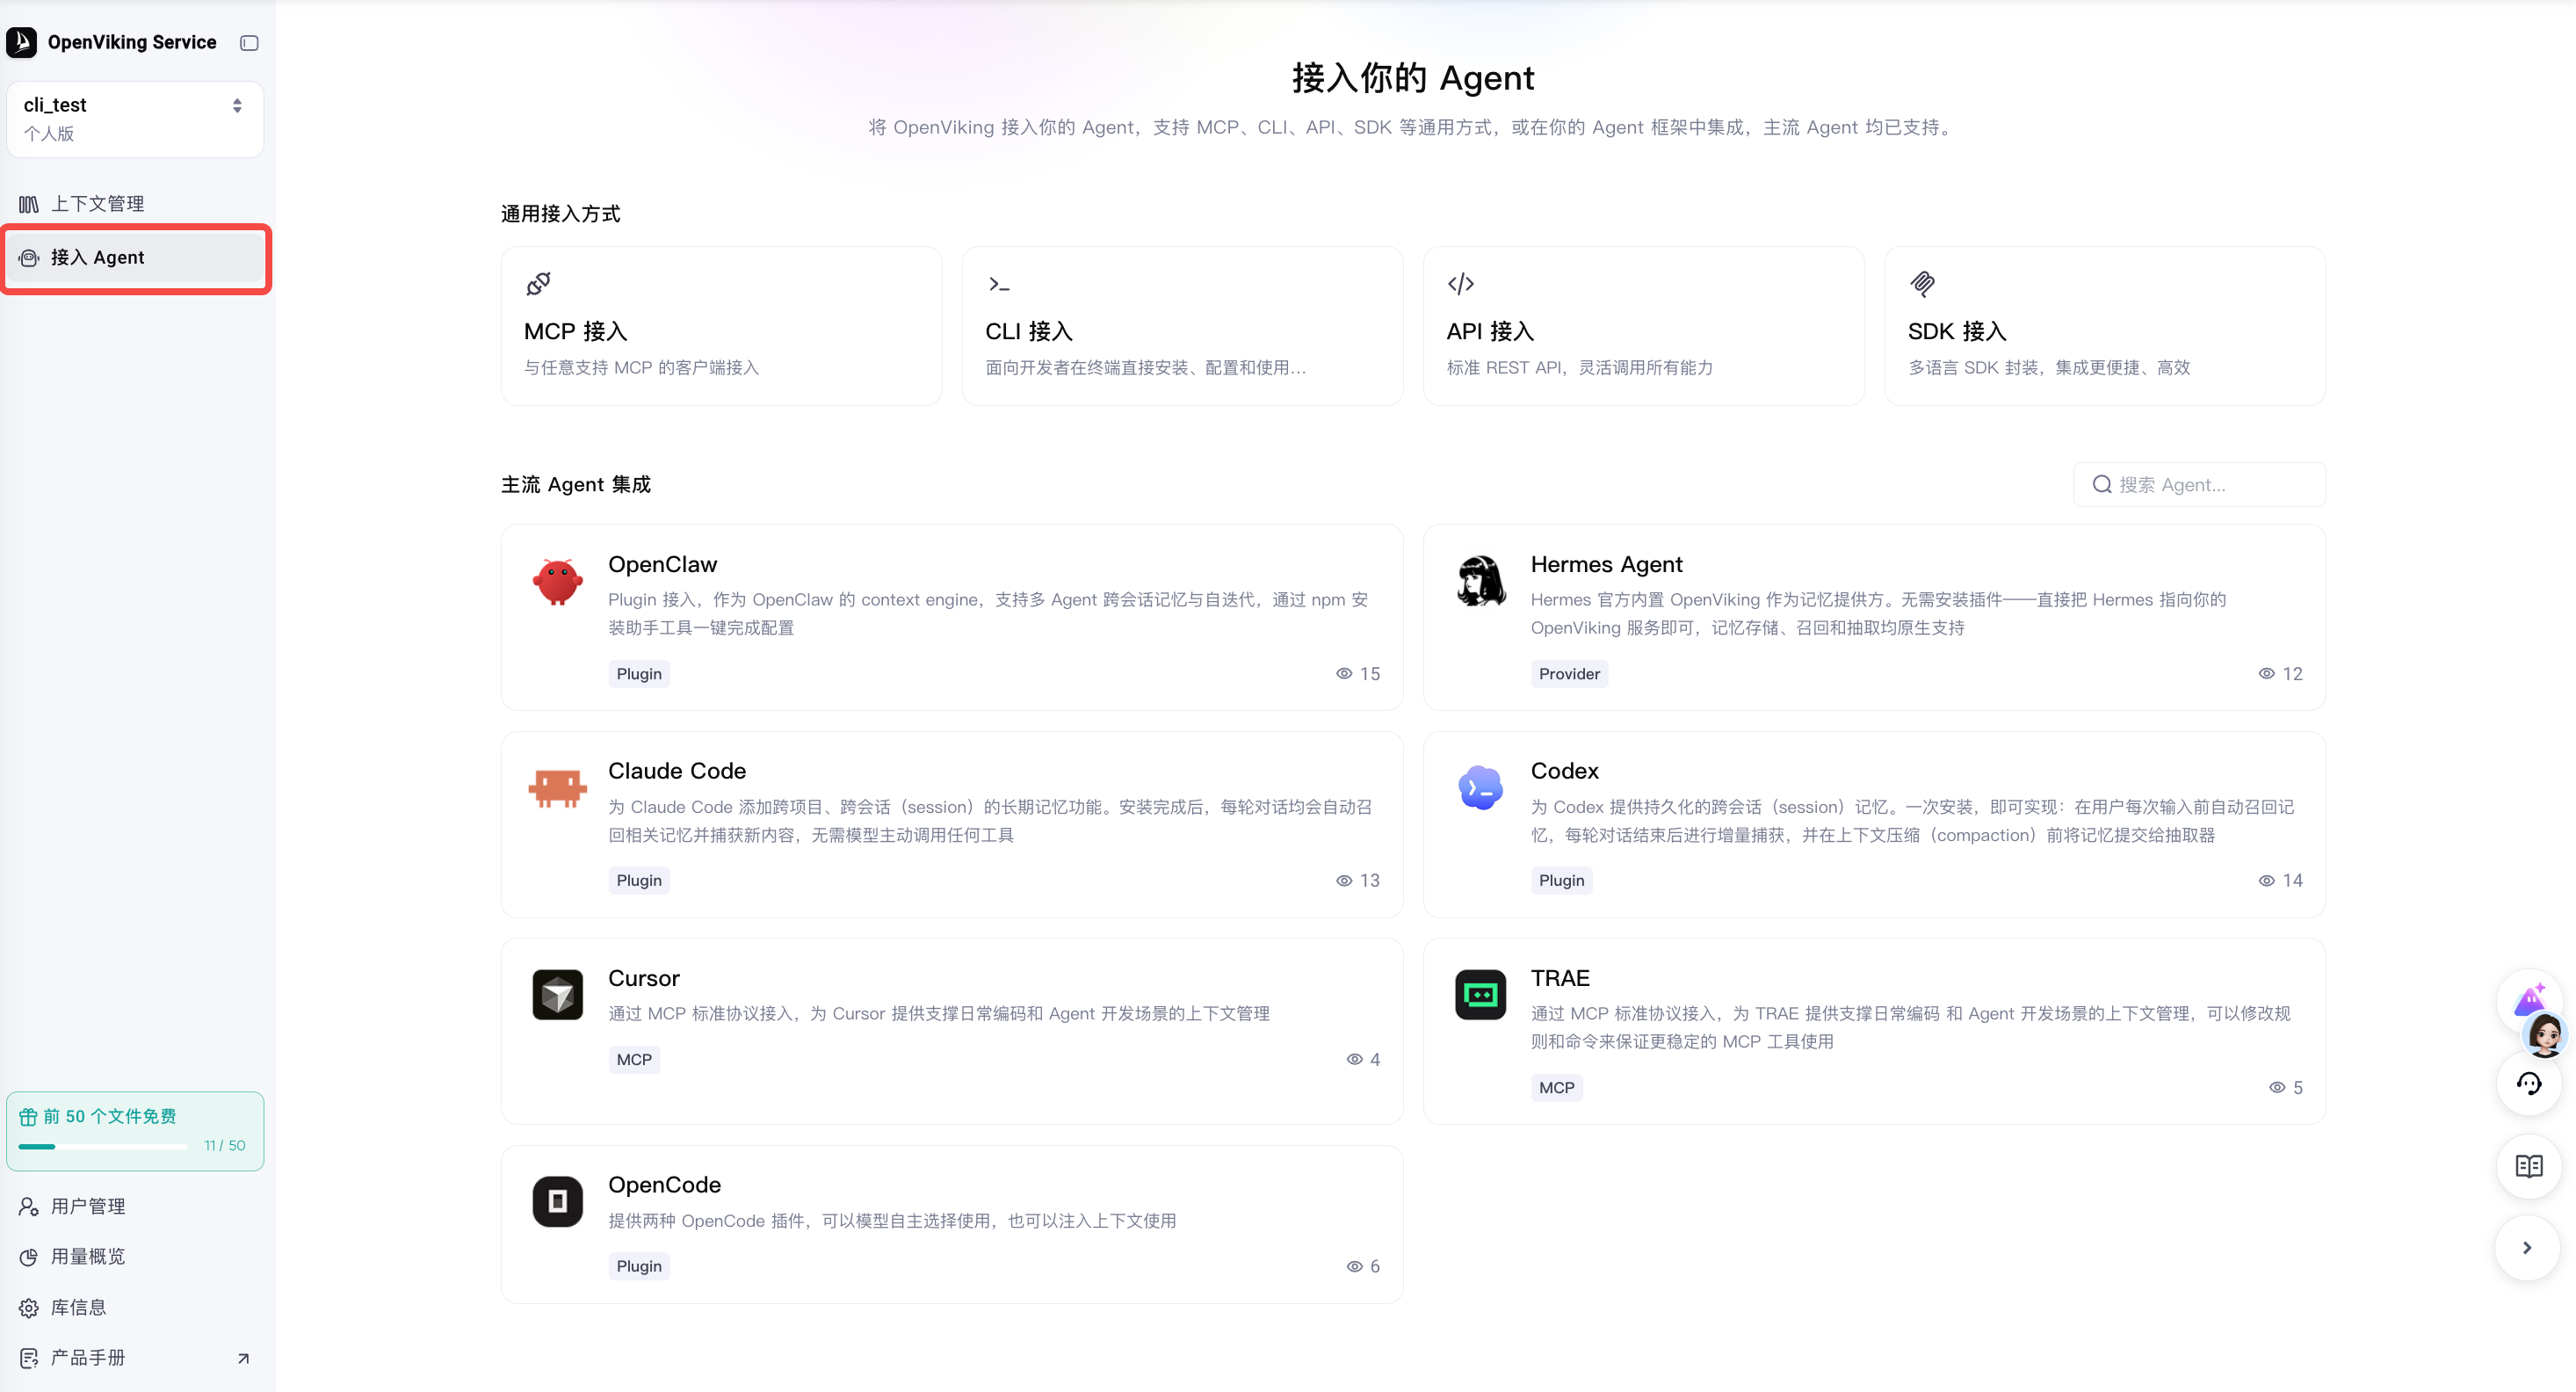Viewport: 2576px width, 1392px height.
Task: Collapse the sidebar with the panel toggle
Action: [x=249, y=43]
